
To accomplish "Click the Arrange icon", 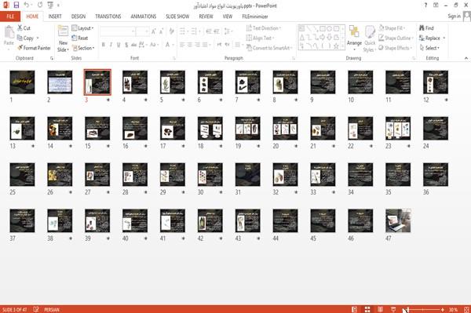I will [x=354, y=31].
